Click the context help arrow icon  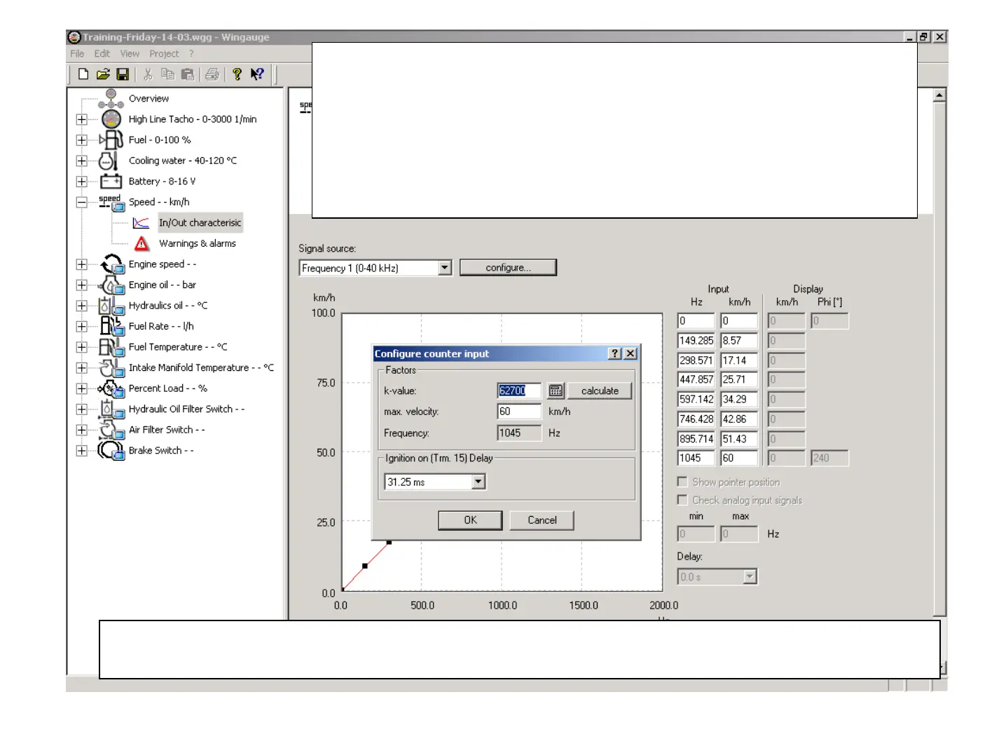pos(257,74)
